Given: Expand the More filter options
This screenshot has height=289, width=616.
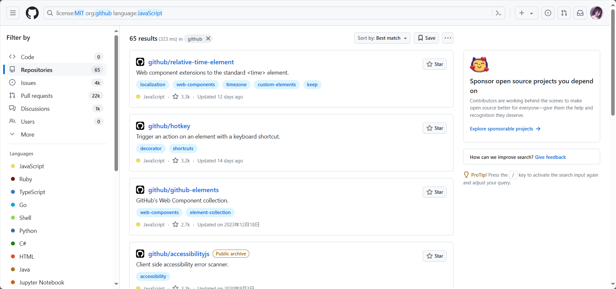Looking at the screenshot, I should tap(27, 134).
